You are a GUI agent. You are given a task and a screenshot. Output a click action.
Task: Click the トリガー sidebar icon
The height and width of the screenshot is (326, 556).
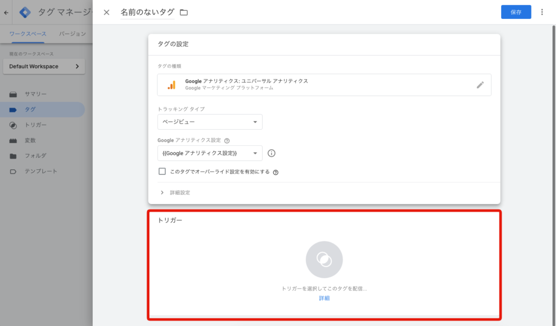coord(13,125)
